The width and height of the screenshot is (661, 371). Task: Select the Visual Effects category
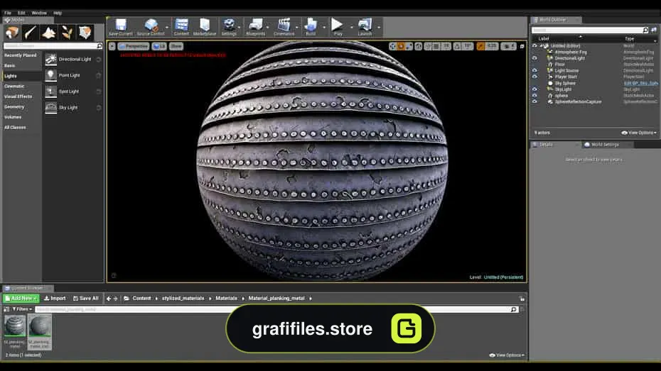coord(18,96)
